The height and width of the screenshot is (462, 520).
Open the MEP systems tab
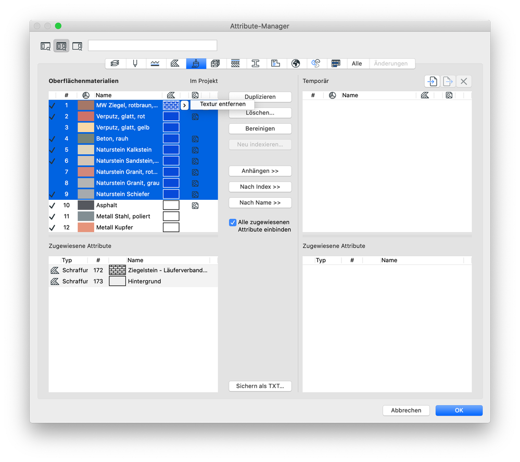316,63
